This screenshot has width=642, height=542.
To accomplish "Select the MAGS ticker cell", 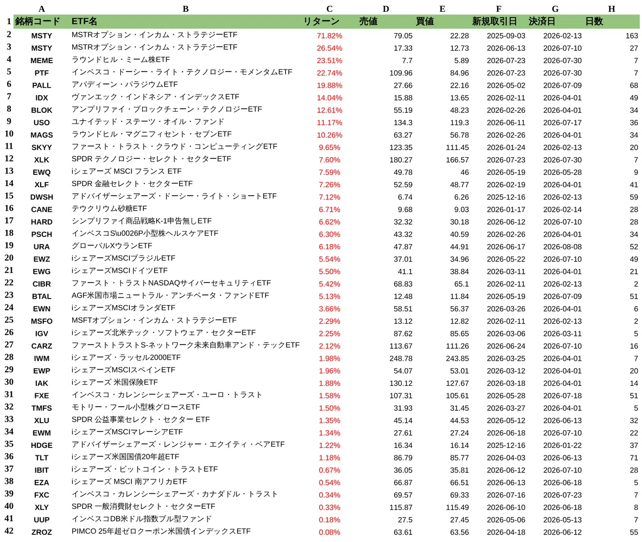I will (x=42, y=135).
